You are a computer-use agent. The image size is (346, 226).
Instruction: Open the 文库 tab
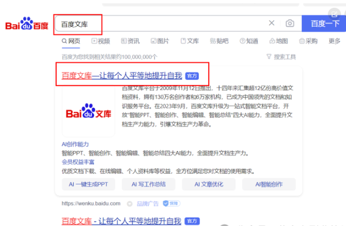(x=190, y=41)
